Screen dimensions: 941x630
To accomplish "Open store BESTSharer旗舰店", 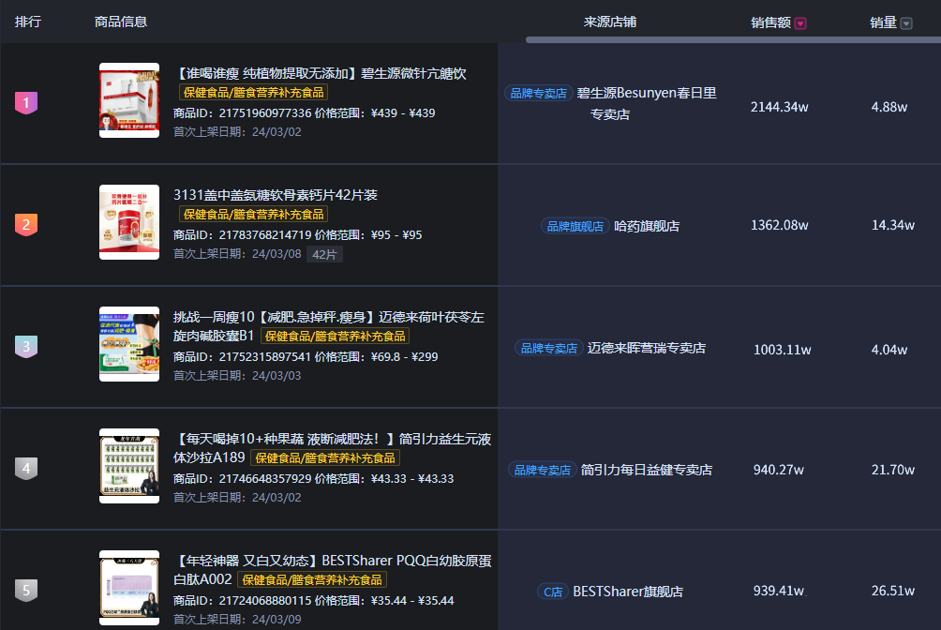I will coord(628,592).
